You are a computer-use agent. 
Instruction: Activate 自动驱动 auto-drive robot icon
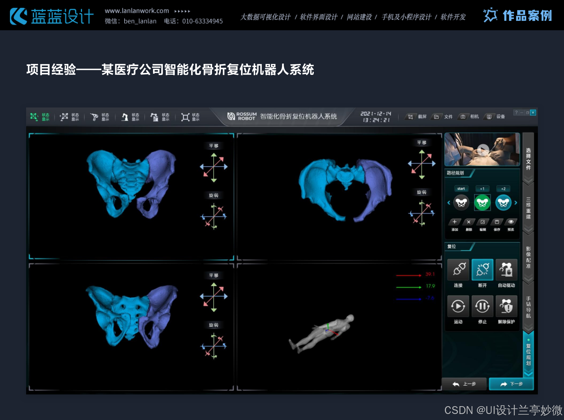click(x=506, y=269)
